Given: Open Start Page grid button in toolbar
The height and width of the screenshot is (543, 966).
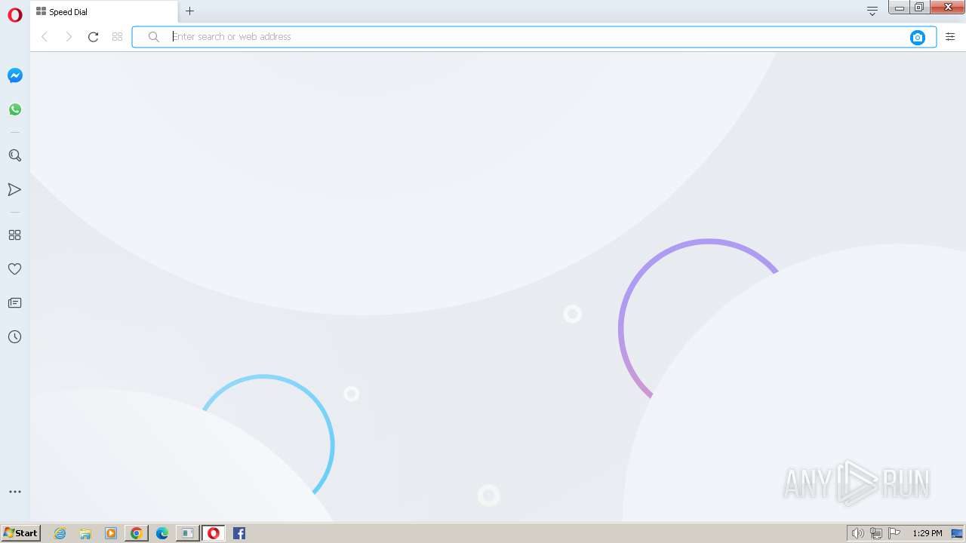Looking at the screenshot, I should (117, 36).
